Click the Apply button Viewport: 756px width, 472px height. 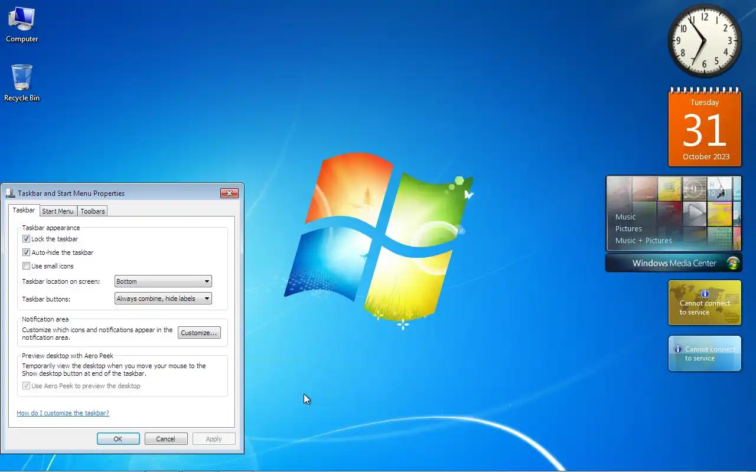tap(214, 439)
